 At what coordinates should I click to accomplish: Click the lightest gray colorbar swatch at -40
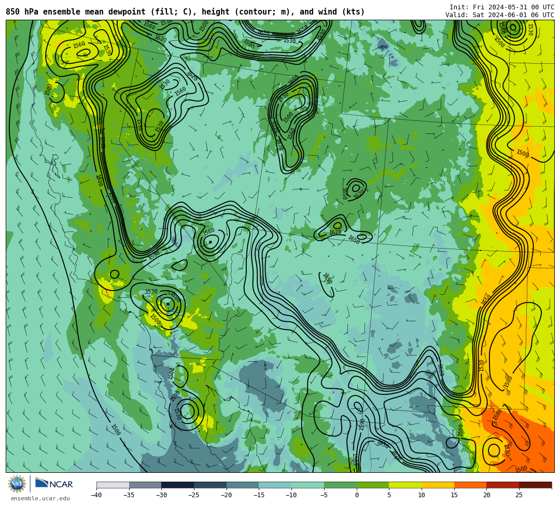click(x=113, y=485)
